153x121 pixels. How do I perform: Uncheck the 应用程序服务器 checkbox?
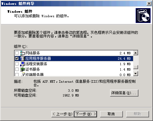(17, 58)
